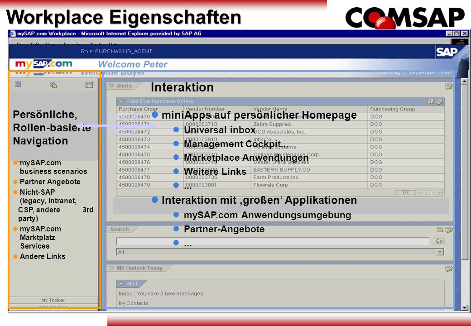Click the mySAP.com logo

(x=43, y=64)
